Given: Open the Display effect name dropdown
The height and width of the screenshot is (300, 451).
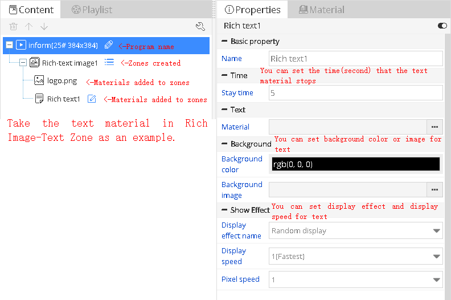Looking at the screenshot, I should pyautogui.click(x=355, y=230).
